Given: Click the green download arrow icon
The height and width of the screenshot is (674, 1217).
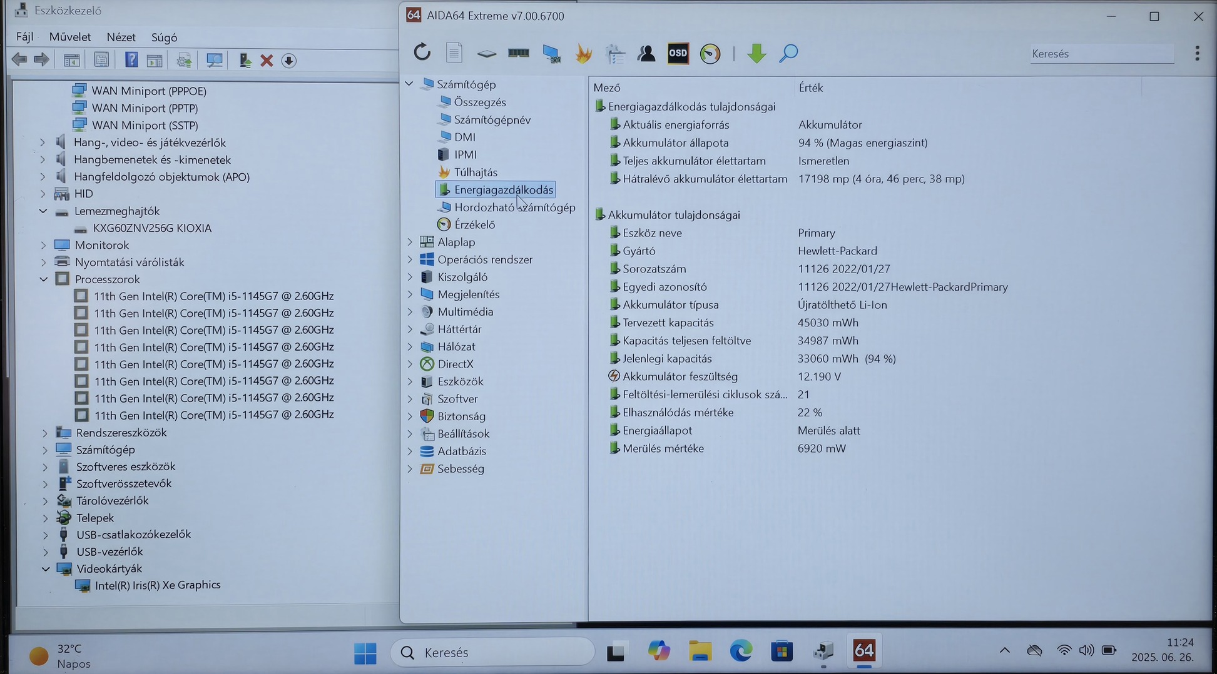Looking at the screenshot, I should [756, 53].
